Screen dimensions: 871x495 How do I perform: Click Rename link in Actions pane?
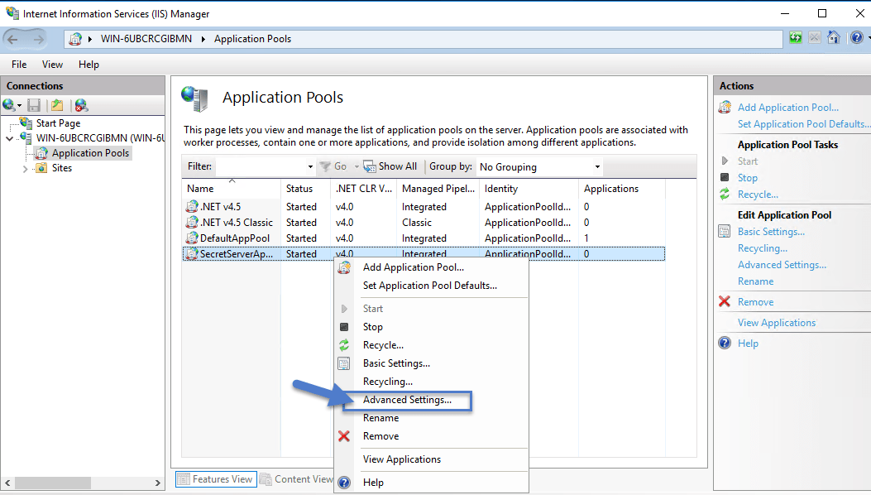pyautogui.click(x=755, y=281)
